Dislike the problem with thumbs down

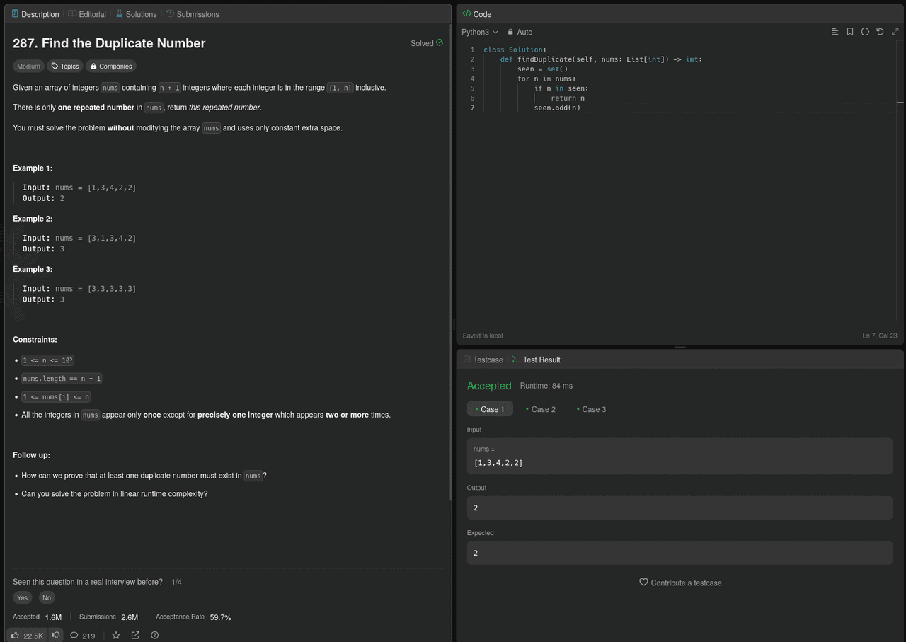(x=56, y=636)
